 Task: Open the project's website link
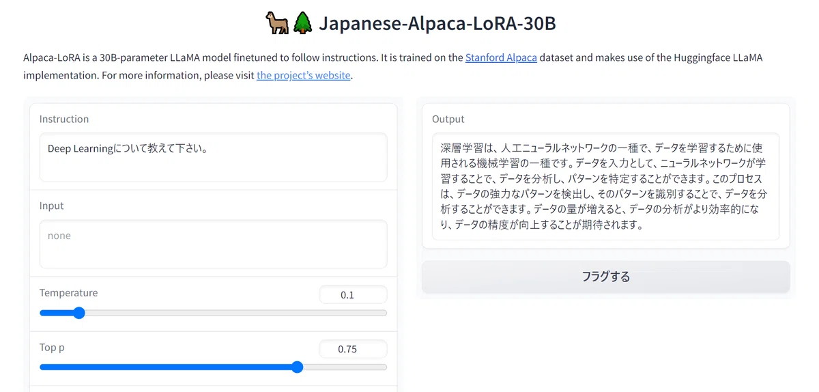coord(304,75)
